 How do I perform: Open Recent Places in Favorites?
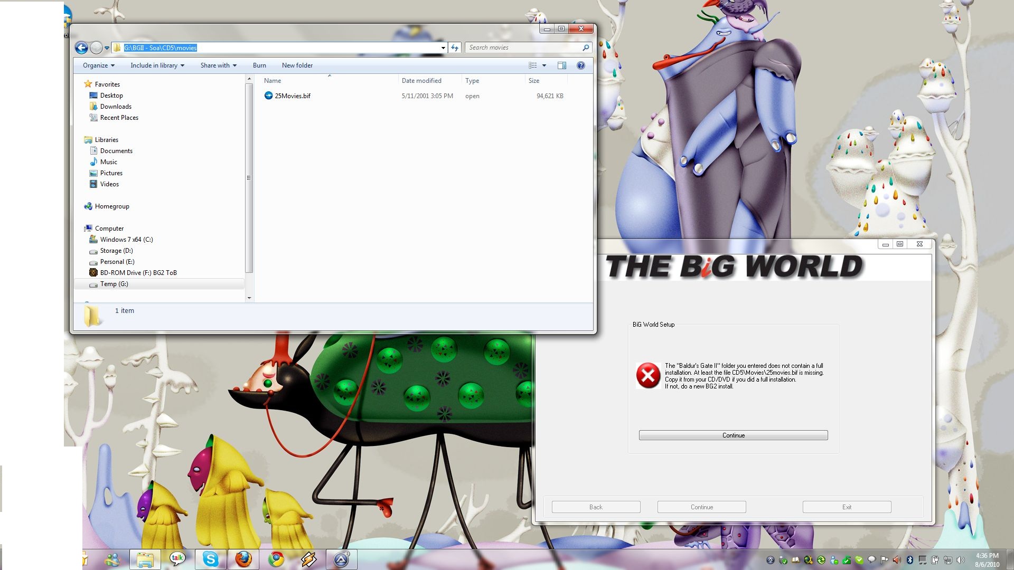tap(119, 118)
